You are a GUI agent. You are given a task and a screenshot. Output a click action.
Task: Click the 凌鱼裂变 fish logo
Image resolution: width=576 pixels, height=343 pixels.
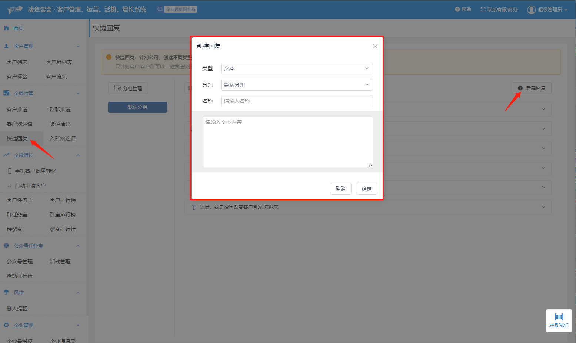(15, 10)
